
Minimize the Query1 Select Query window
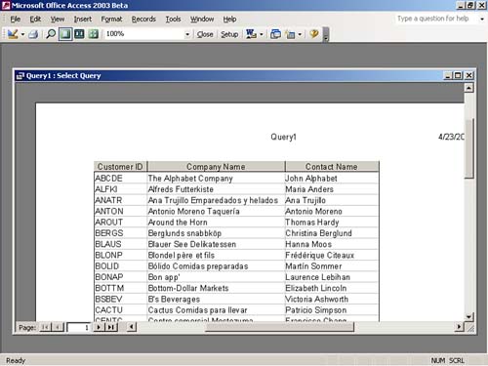(448, 76)
